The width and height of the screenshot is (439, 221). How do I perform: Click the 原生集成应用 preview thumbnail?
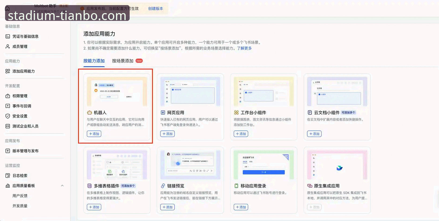tap(337, 165)
